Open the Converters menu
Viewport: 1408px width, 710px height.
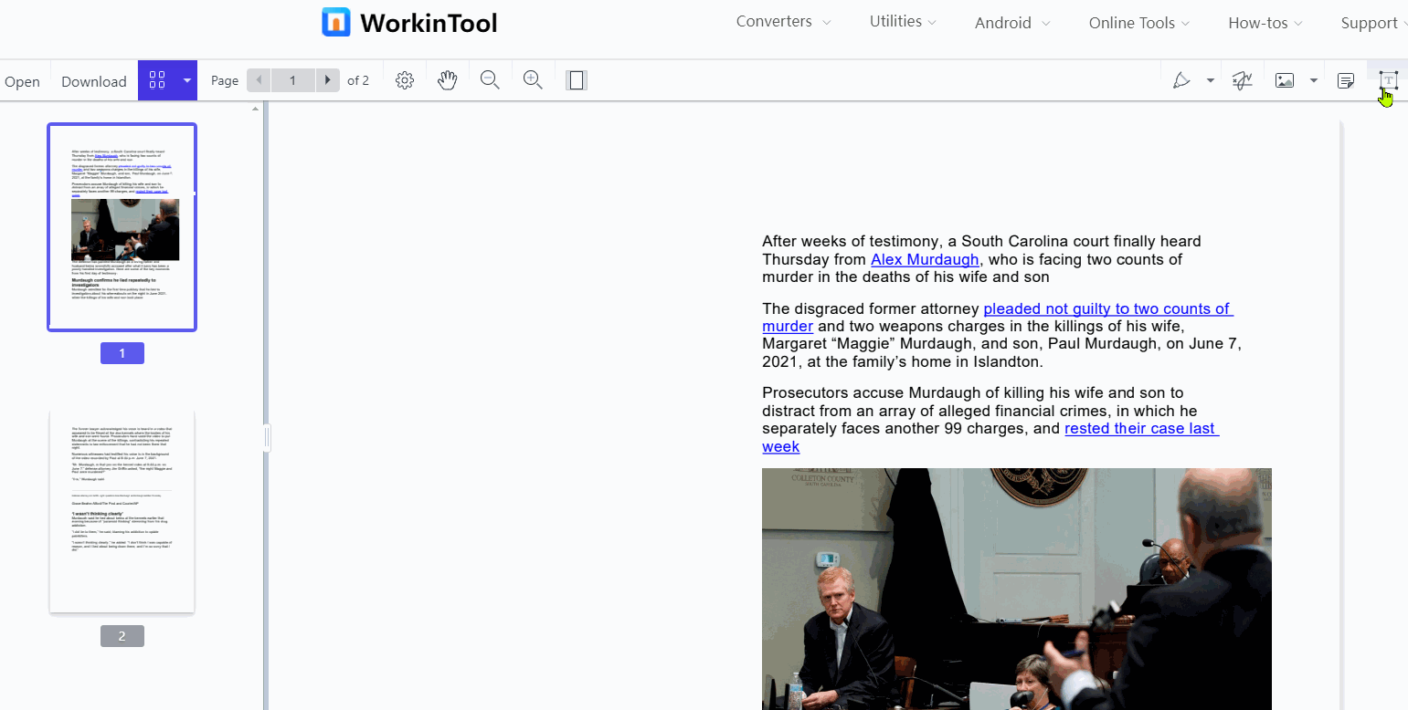[x=783, y=22]
